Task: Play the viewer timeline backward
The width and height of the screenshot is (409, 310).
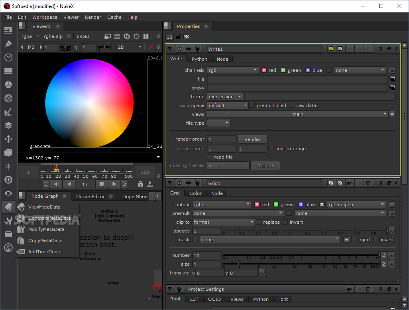Action: (69, 184)
